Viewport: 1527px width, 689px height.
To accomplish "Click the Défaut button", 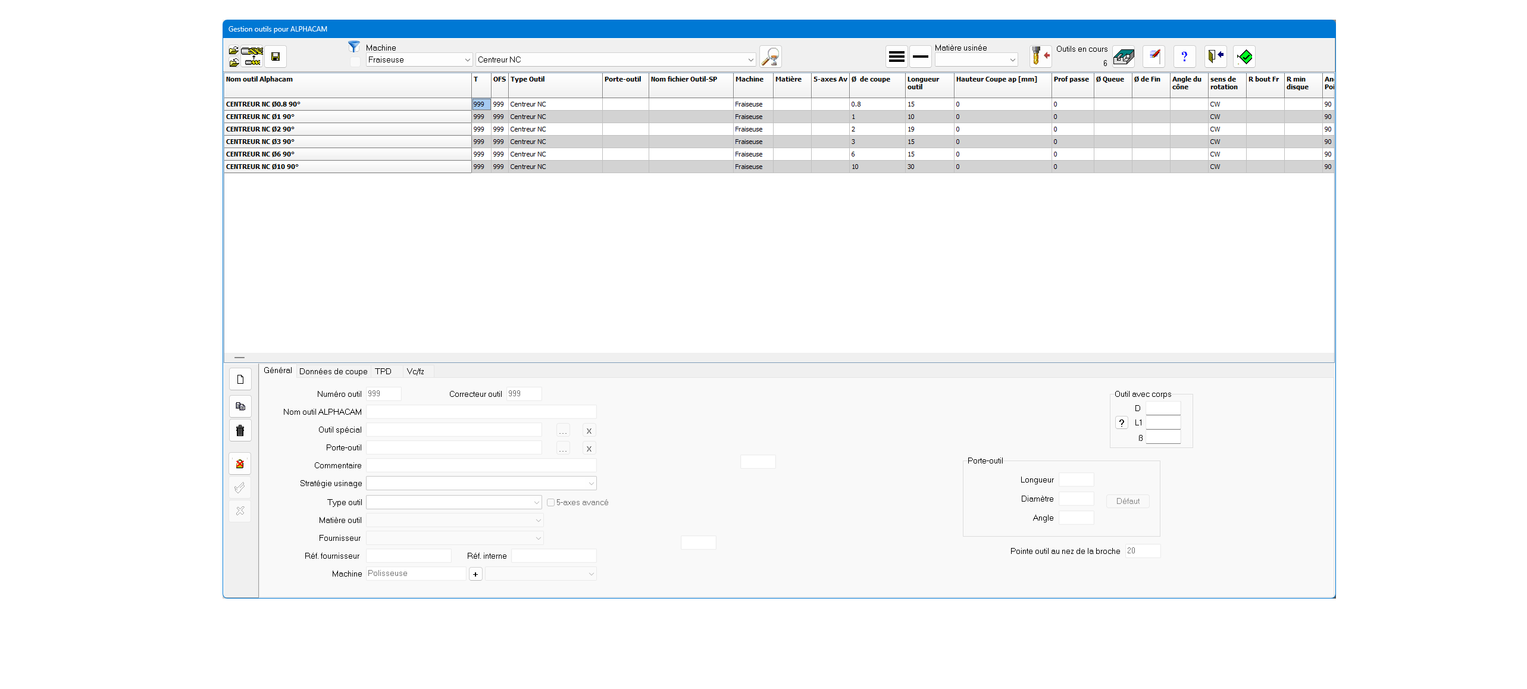I will (x=1128, y=501).
